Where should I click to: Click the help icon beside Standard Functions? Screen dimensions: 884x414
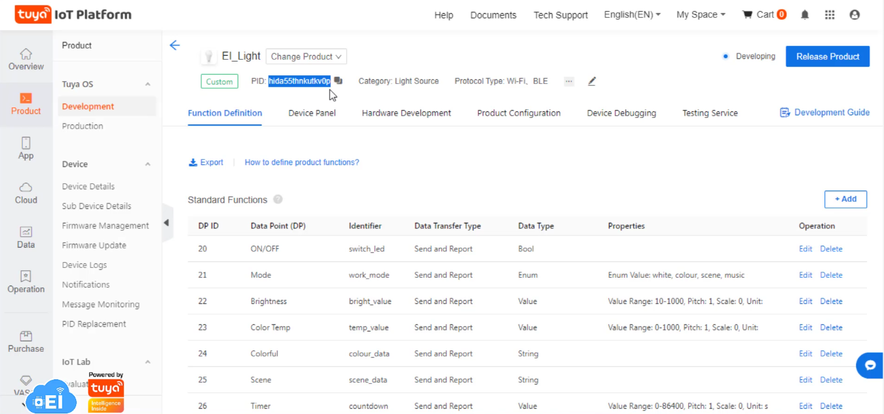click(278, 200)
